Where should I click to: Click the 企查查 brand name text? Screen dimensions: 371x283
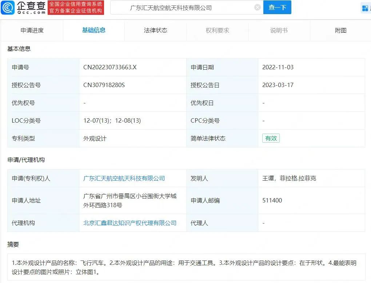pos(31,6)
